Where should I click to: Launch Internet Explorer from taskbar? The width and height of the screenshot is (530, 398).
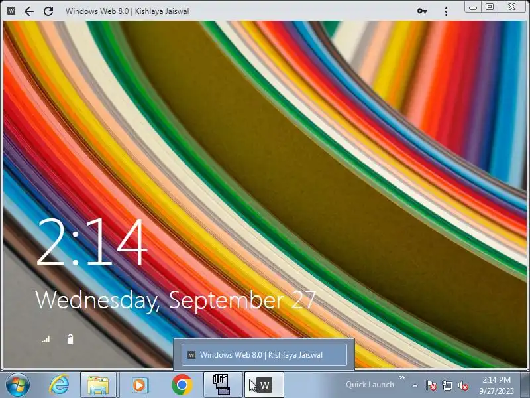[59, 385]
